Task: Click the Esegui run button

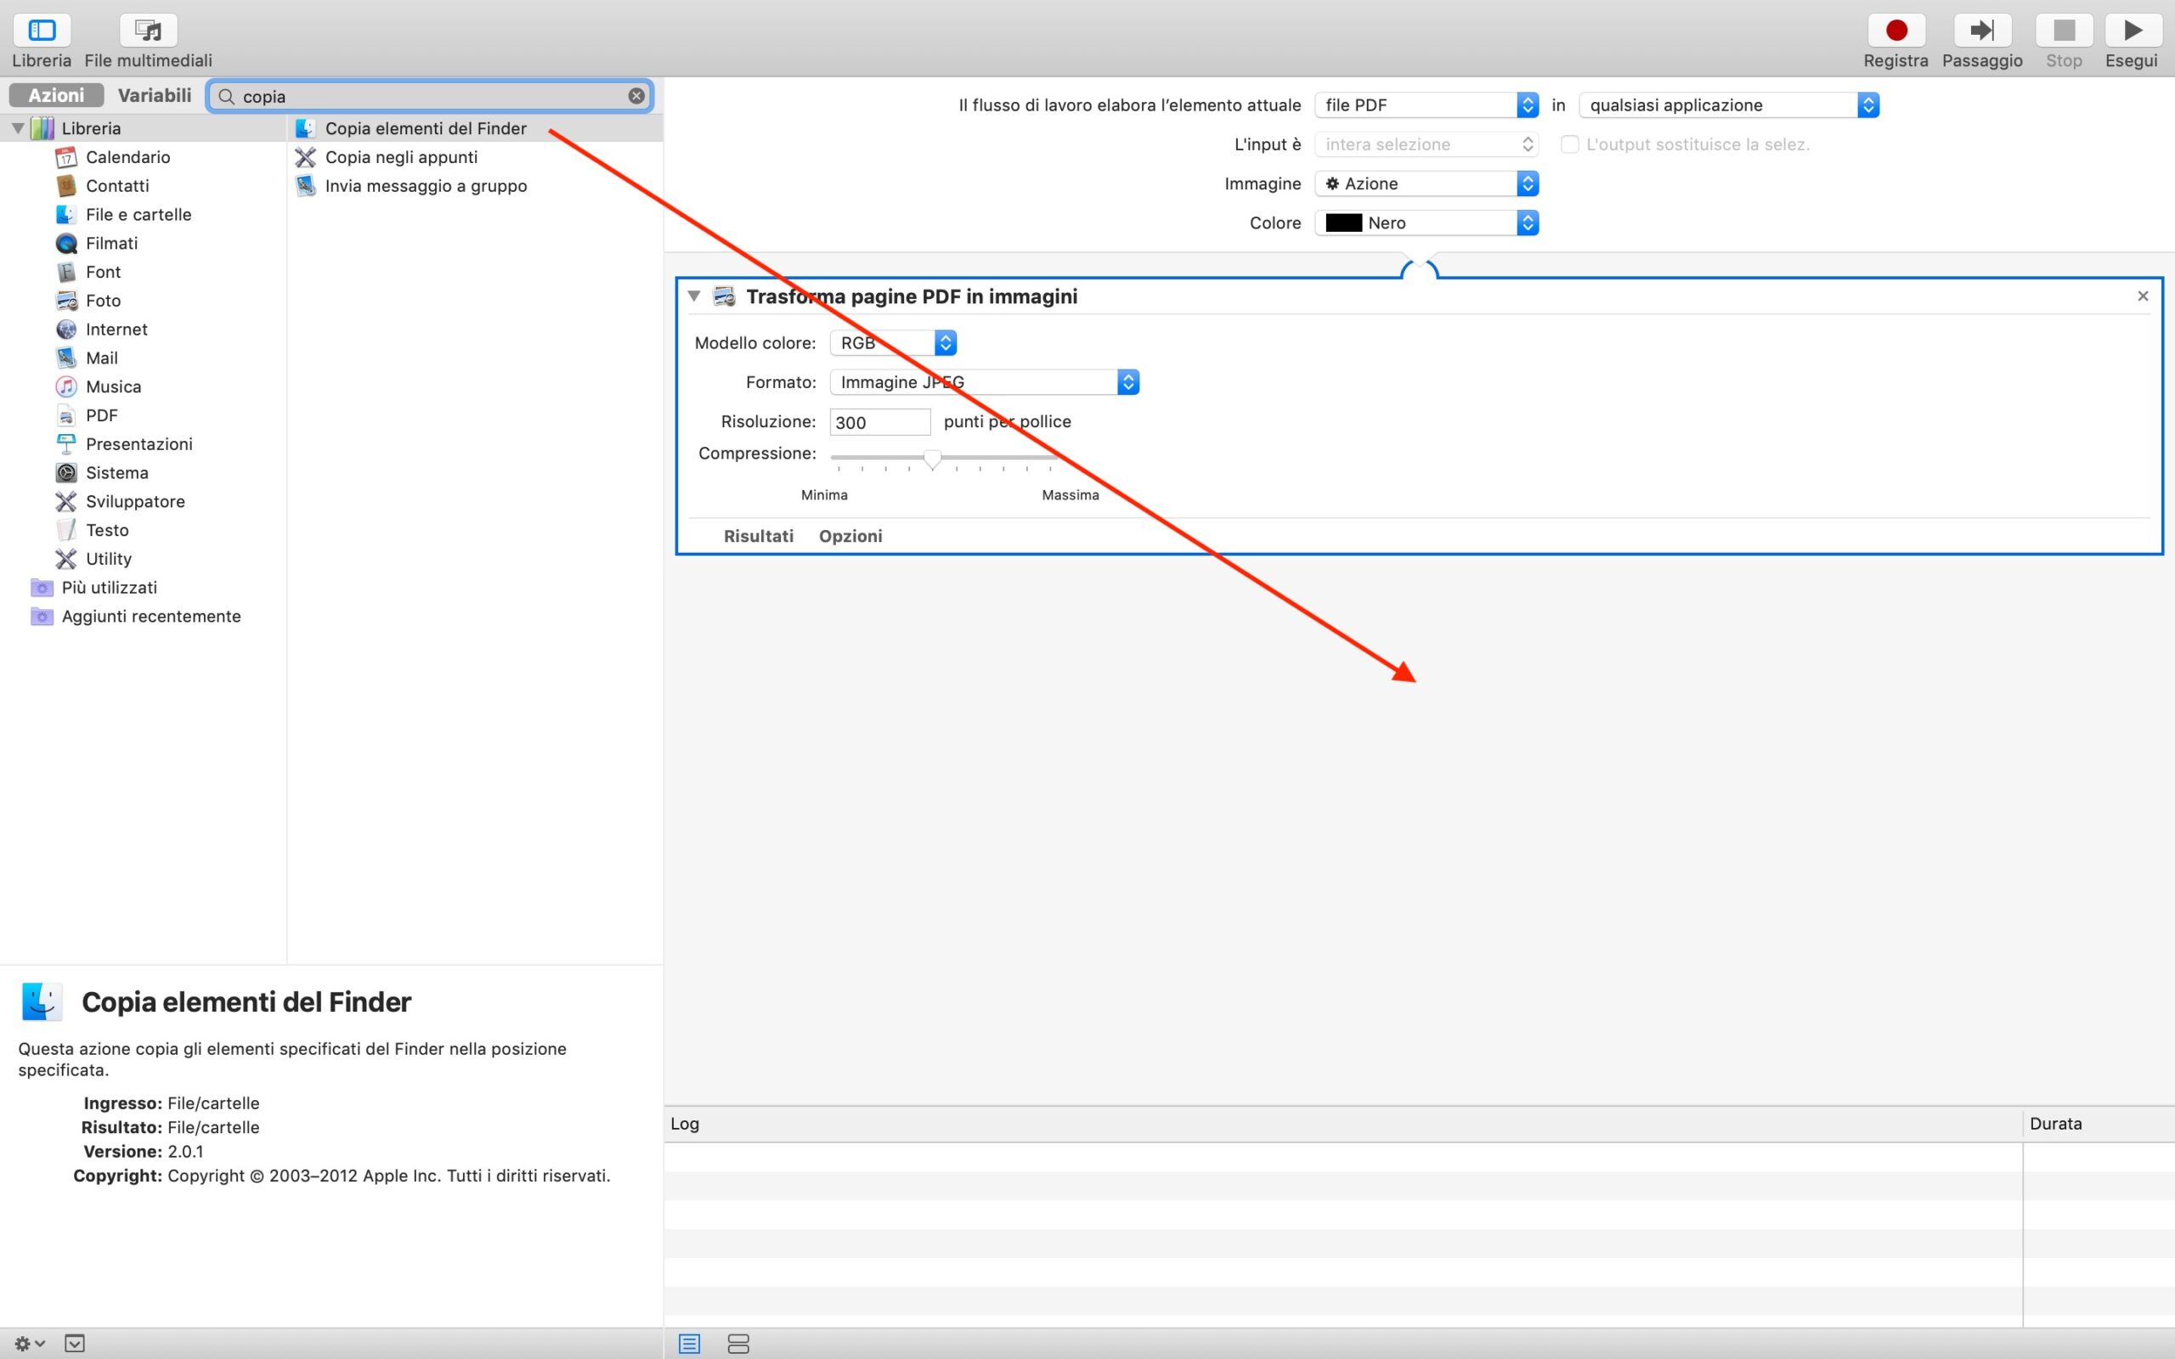Action: pos(2131,31)
